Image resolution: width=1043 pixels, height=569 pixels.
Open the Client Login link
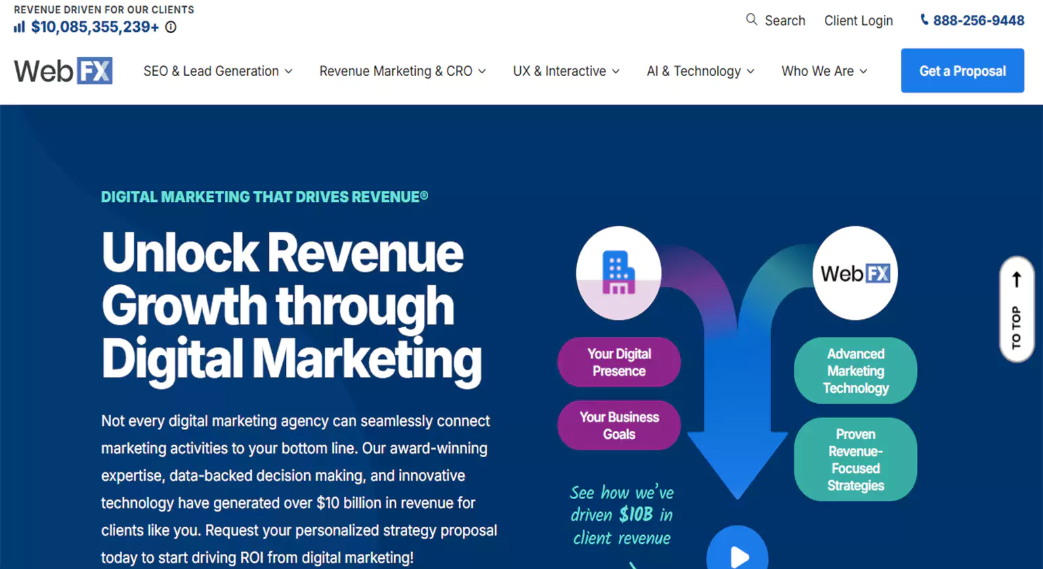(x=858, y=21)
